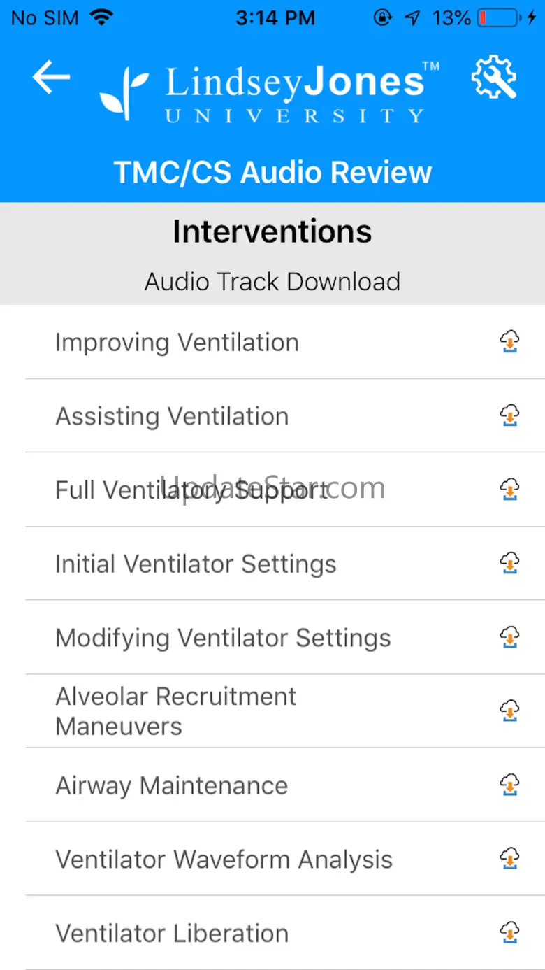Choose Initial Ventilator Settings from list

pyautogui.click(x=196, y=564)
